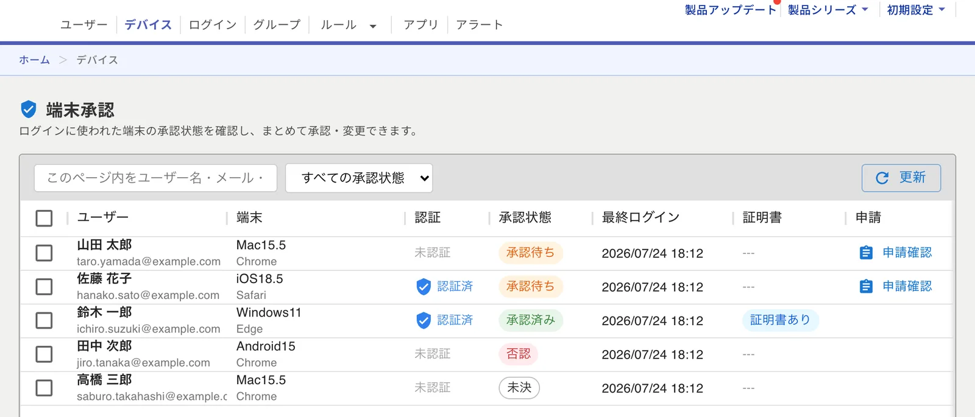Click the ユーザー column header
Image resolution: width=975 pixels, height=417 pixels.
(103, 217)
